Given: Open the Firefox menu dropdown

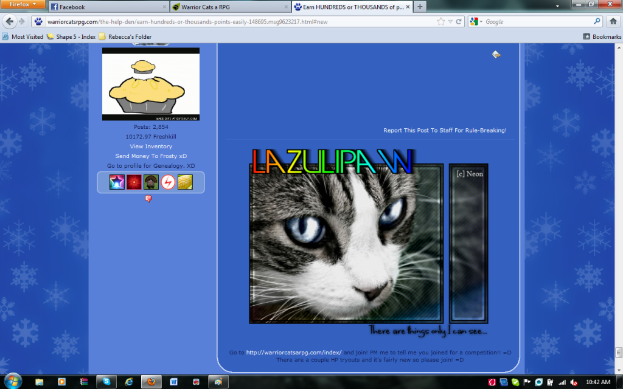Looking at the screenshot, I should [23, 4].
